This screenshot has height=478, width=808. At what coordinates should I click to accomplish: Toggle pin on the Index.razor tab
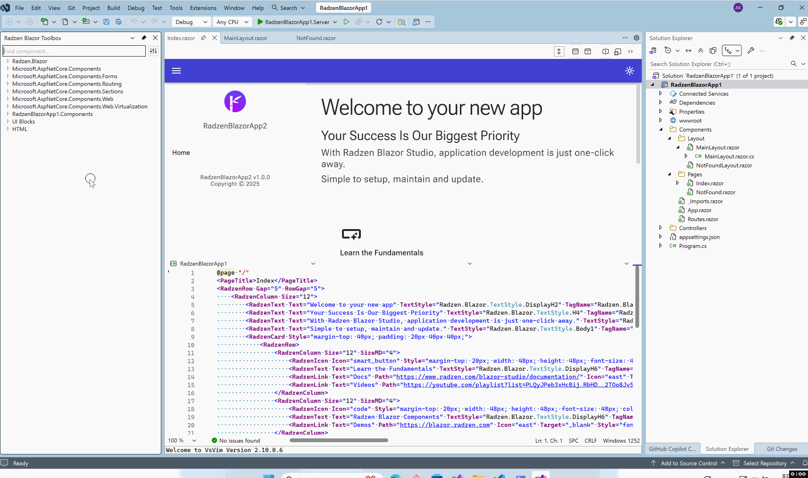click(203, 38)
